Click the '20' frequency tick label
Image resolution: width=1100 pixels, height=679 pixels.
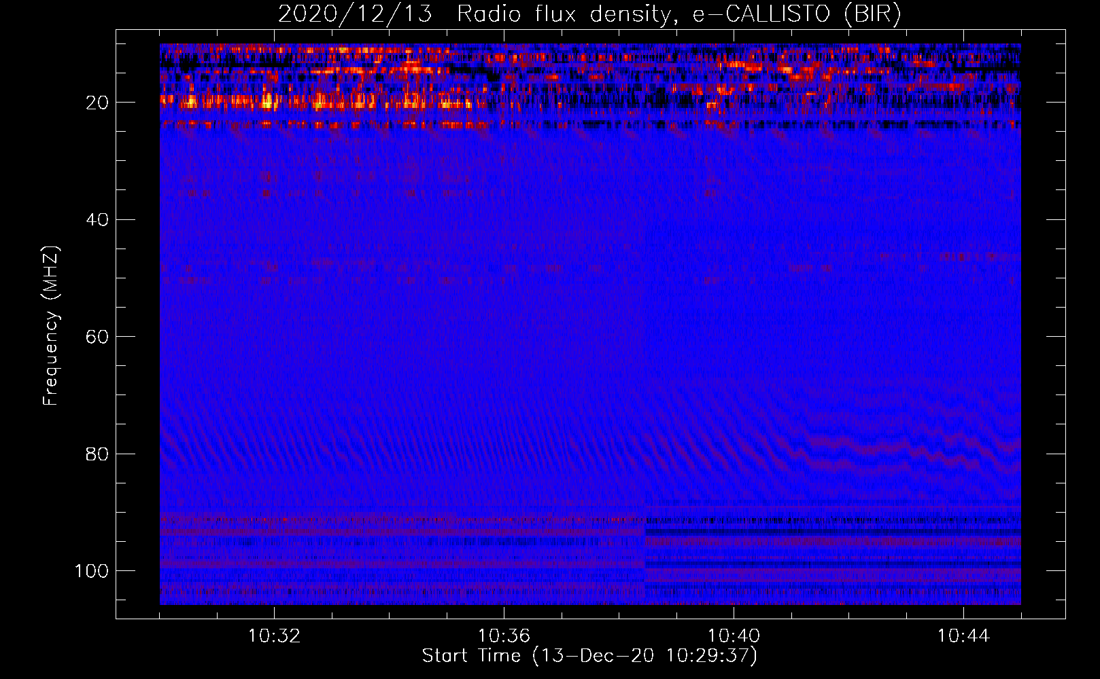[x=97, y=103]
